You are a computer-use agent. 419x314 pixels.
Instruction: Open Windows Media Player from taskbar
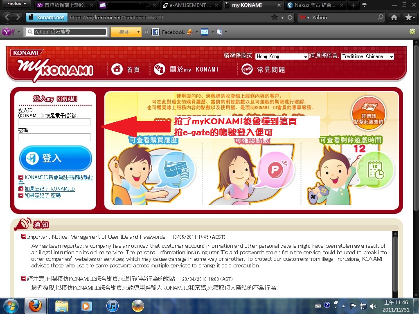coord(86,306)
